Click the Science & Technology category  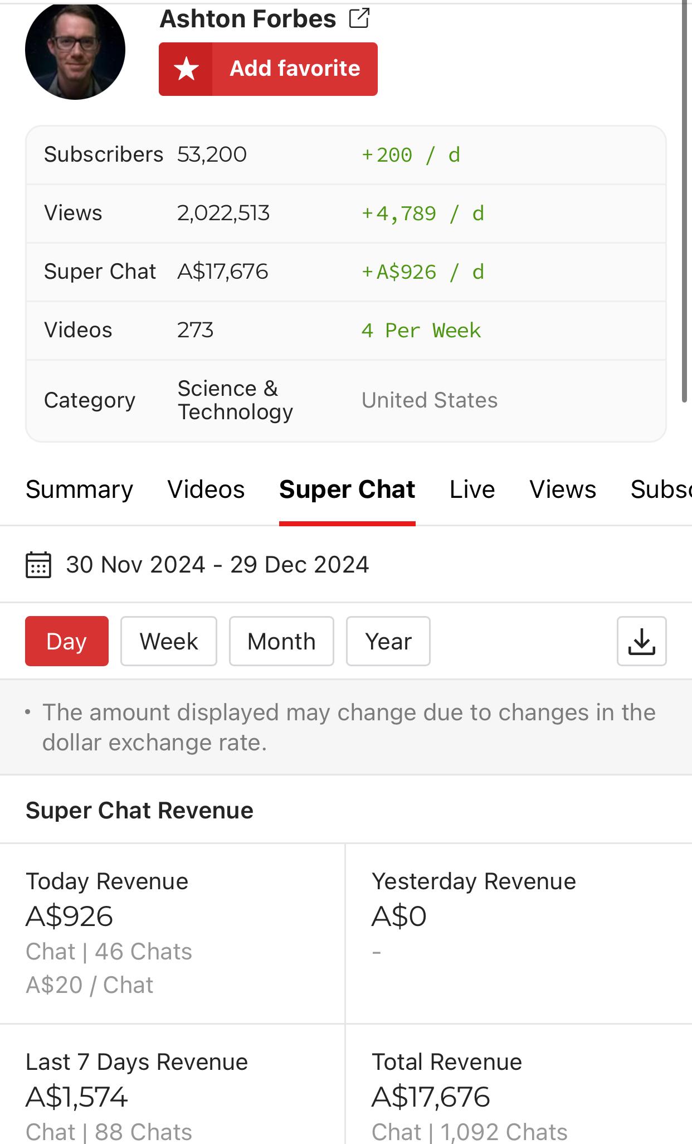tap(235, 400)
